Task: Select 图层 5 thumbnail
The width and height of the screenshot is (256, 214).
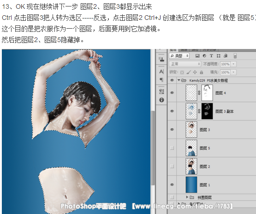Action: (191, 148)
